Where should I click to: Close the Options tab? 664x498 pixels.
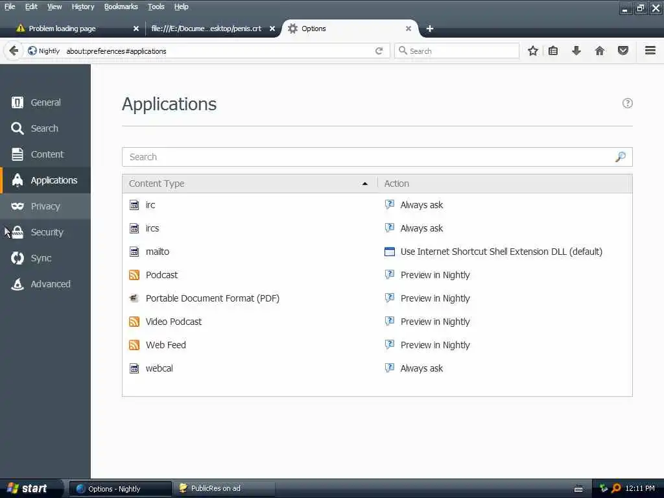(409, 29)
